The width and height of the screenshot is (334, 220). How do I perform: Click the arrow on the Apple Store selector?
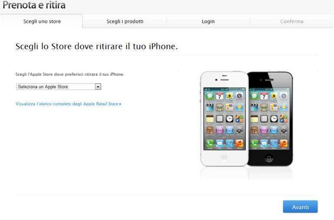[98, 87]
